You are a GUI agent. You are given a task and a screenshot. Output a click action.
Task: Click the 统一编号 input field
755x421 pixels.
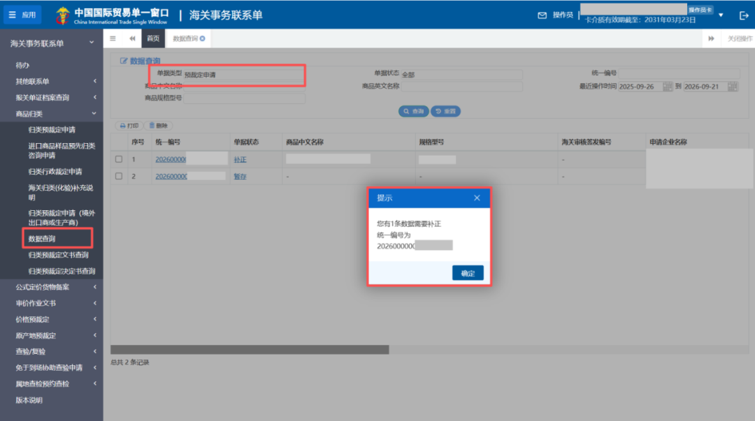coord(679,73)
